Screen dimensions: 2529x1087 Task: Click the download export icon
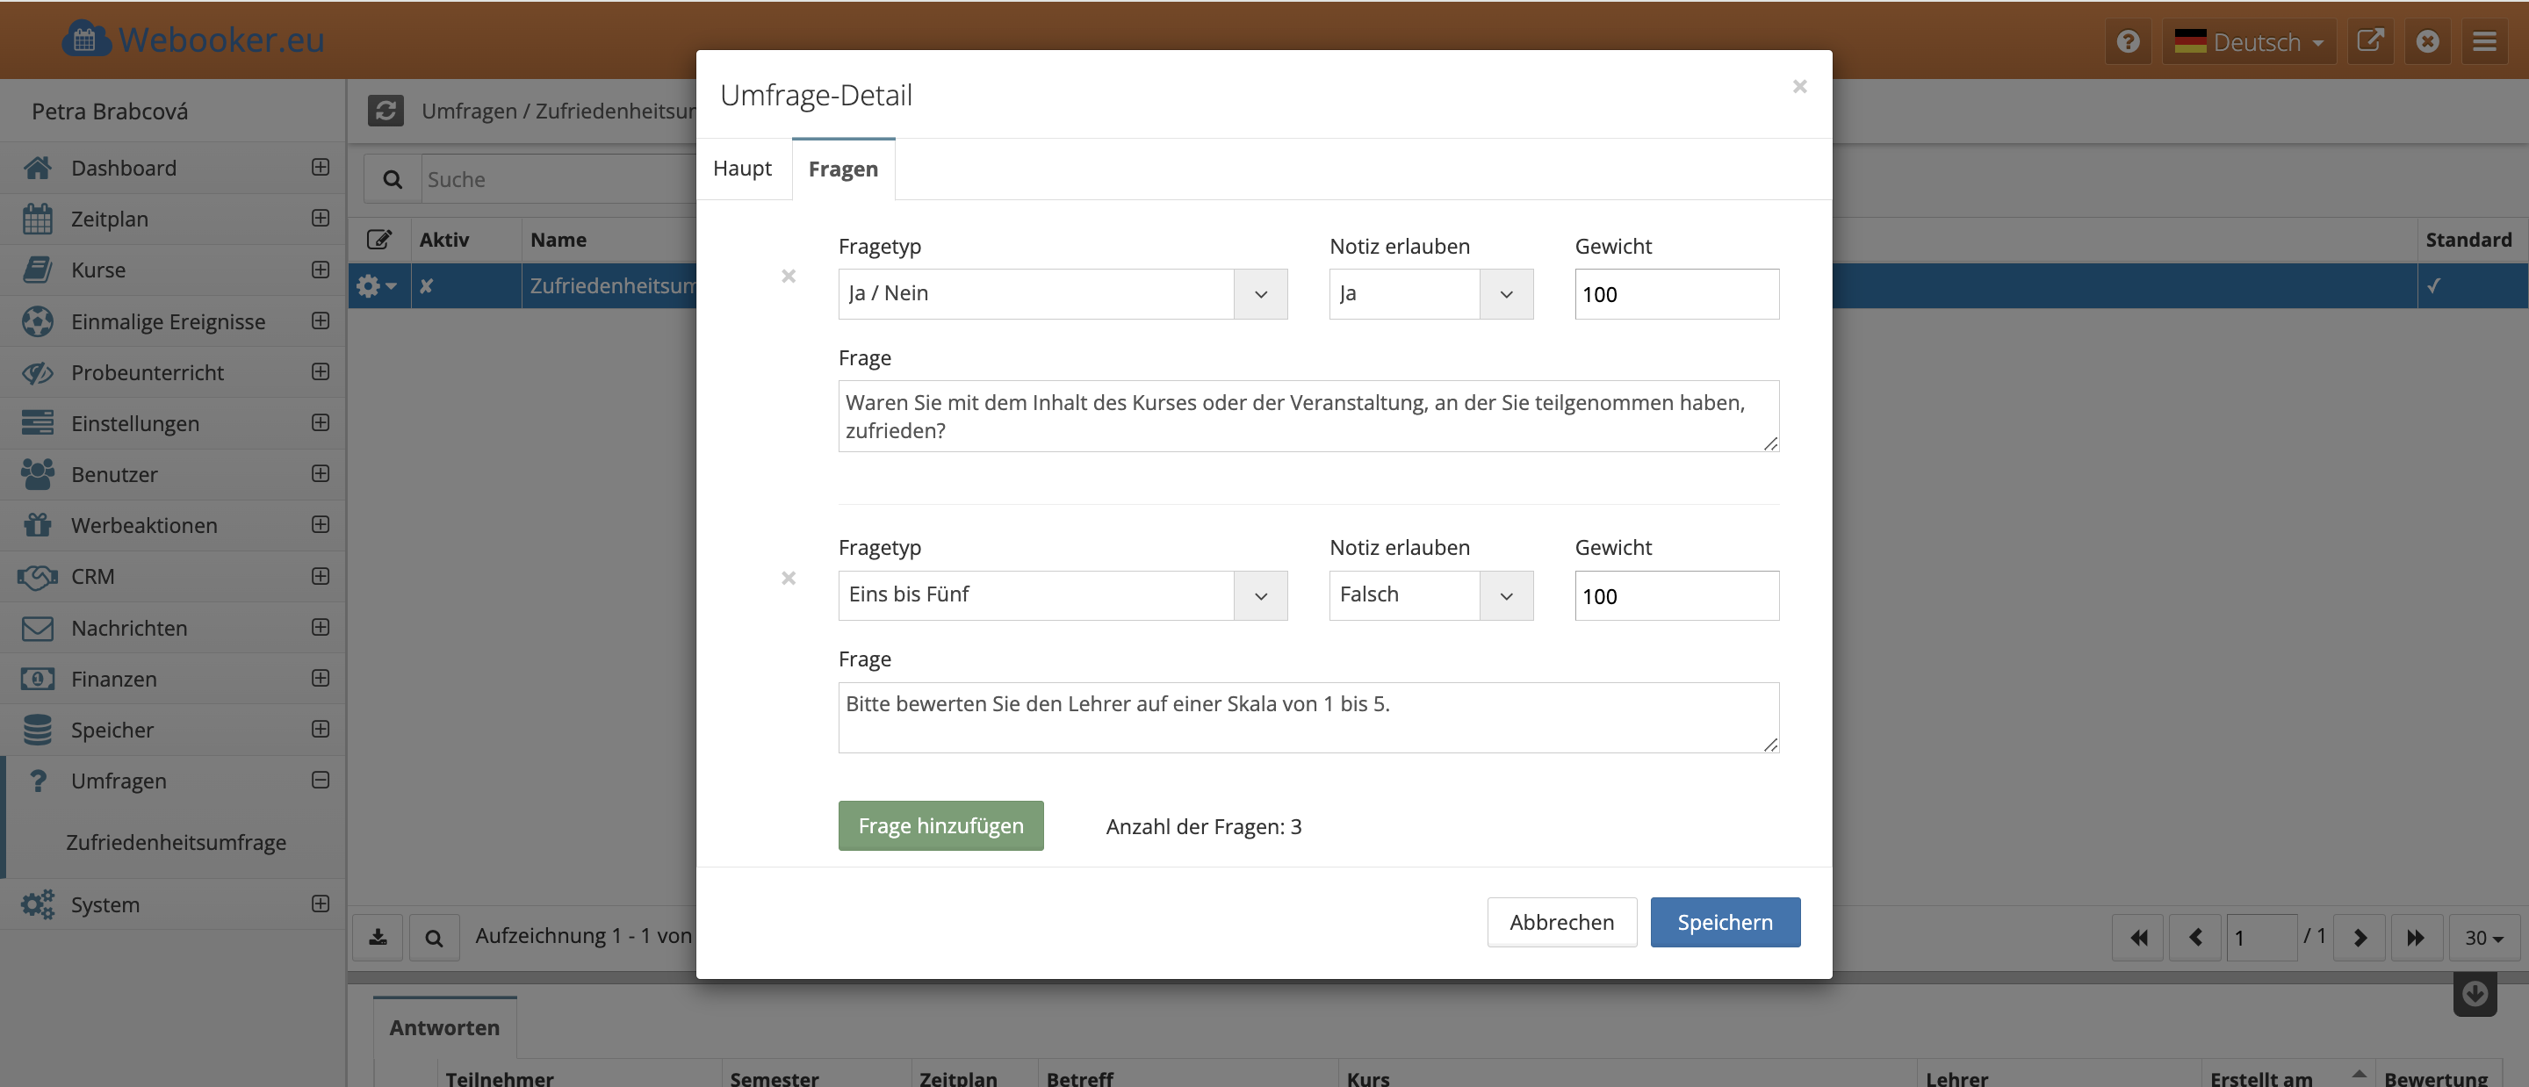pos(378,937)
